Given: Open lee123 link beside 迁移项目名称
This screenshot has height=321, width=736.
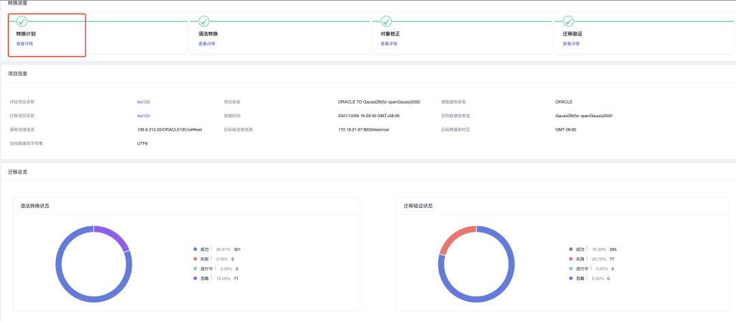Looking at the screenshot, I should 143,115.
